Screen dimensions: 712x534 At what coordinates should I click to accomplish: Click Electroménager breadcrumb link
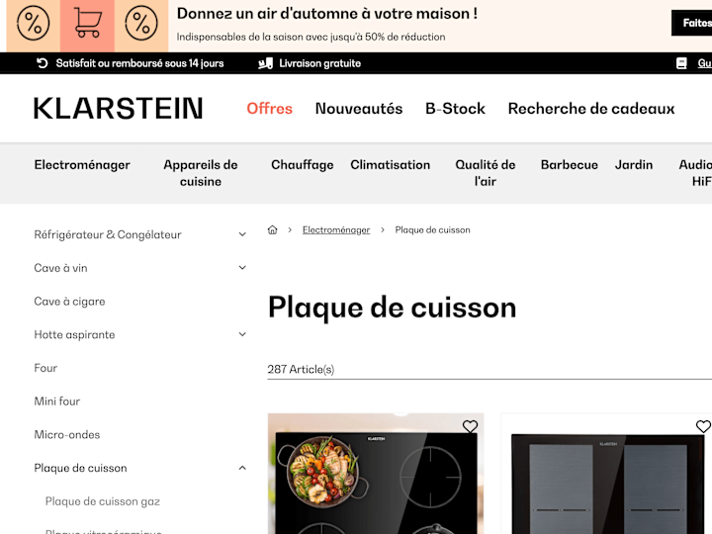(x=336, y=229)
